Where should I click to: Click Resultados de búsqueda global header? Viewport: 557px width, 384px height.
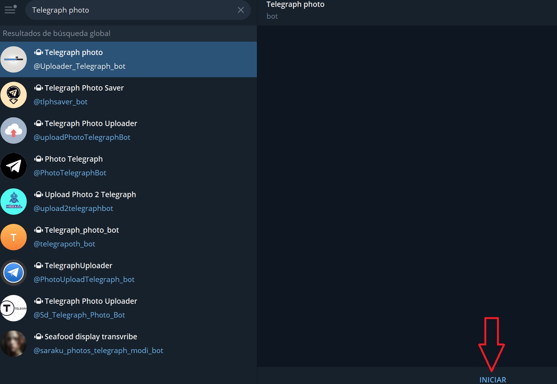pyautogui.click(x=57, y=34)
